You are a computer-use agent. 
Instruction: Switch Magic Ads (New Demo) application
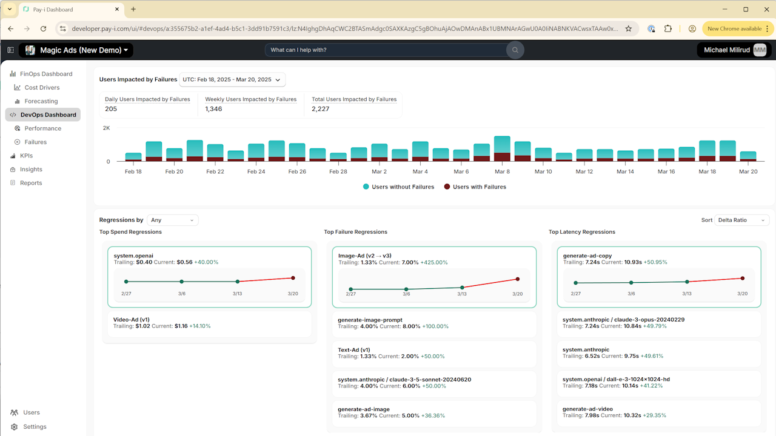(76, 50)
